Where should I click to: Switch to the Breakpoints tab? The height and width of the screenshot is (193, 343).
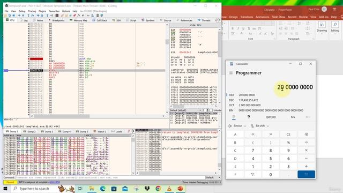tap(57, 20)
